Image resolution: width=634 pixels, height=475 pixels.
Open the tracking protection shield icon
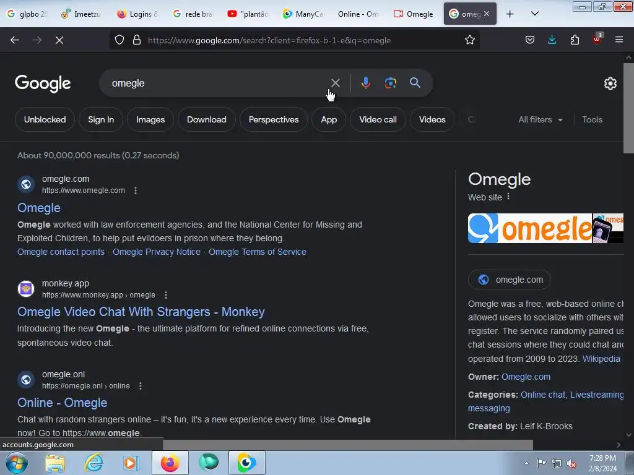119,40
